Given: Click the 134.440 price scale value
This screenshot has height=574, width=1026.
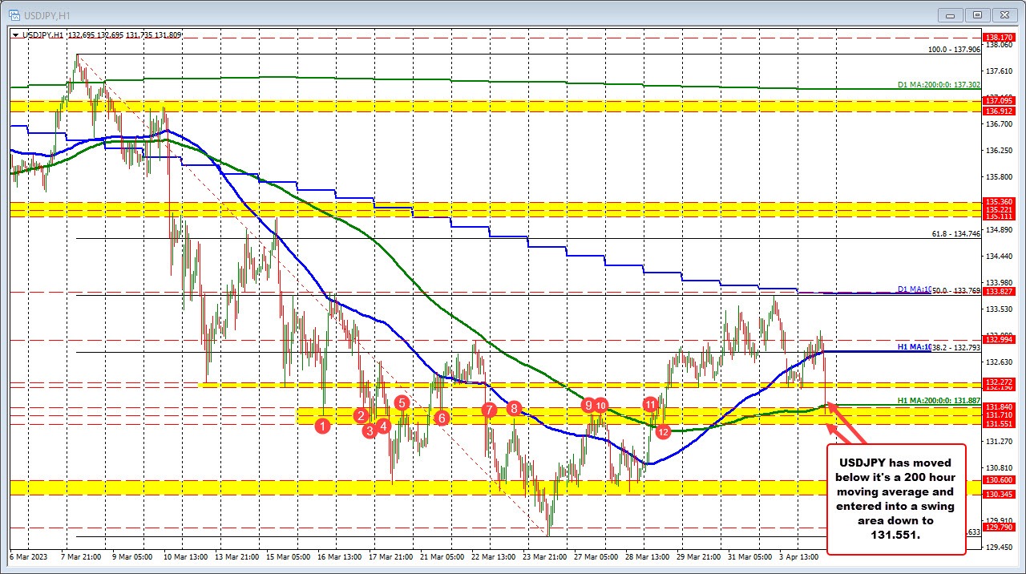Looking at the screenshot, I should [1000, 256].
